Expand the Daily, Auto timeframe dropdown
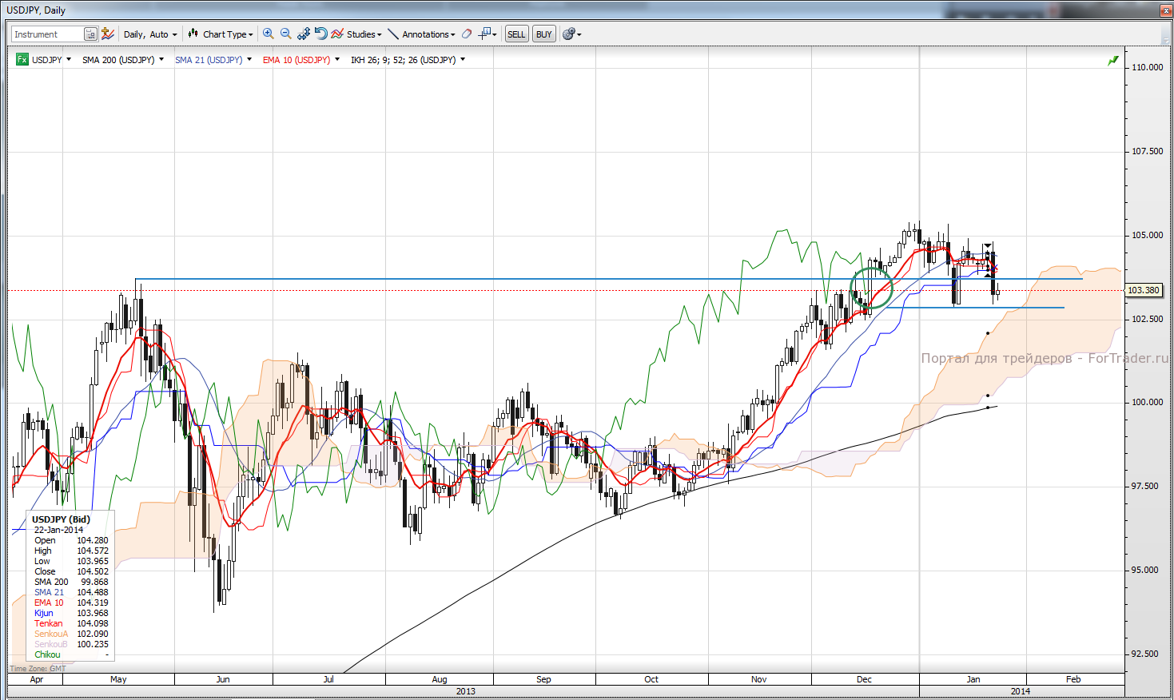1174x700 pixels. (x=150, y=34)
